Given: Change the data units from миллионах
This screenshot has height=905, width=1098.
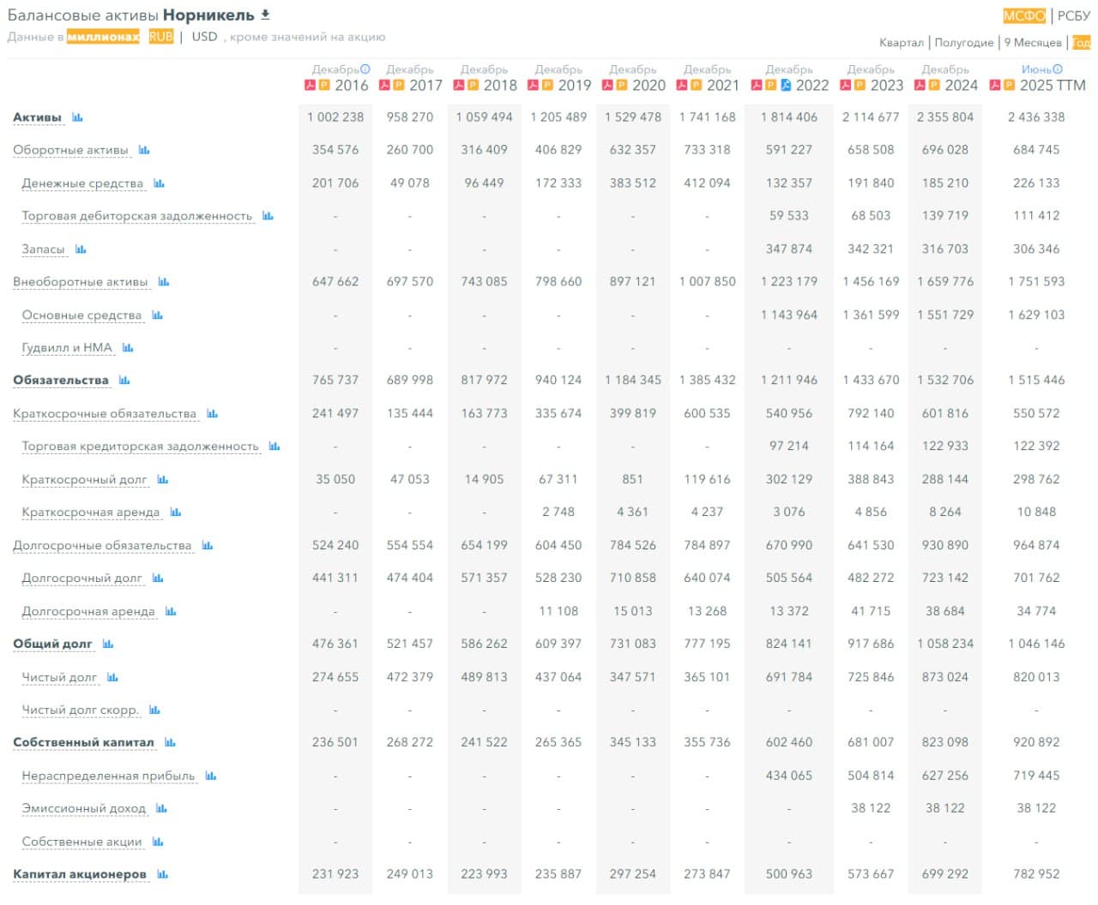Looking at the screenshot, I should 103,37.
